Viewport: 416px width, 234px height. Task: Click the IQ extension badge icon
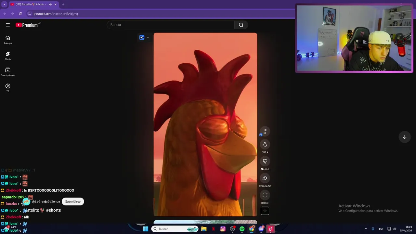142,37
